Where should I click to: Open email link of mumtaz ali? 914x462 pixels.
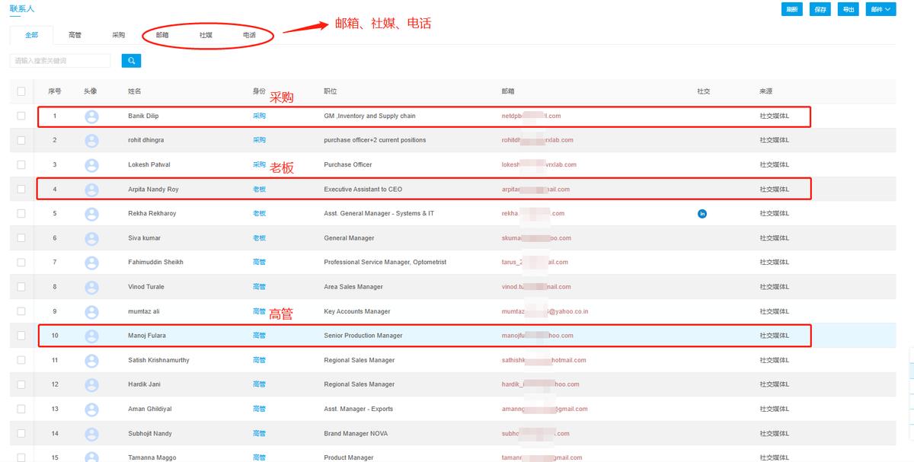[545, 312]
